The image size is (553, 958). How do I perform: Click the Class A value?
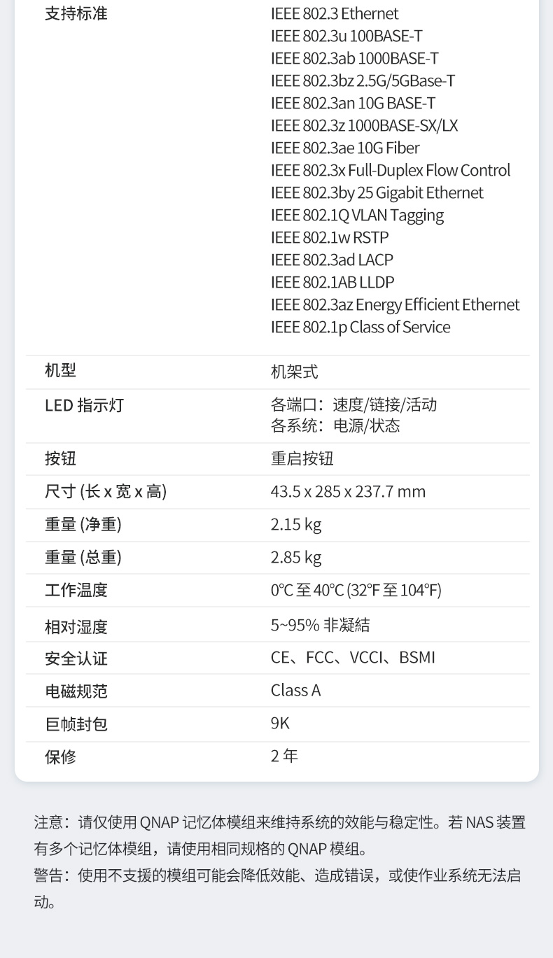pyautogui.click(x=295, y=691)
